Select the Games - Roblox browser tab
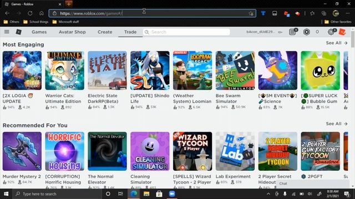Screen dimensions: 355x199 tap(33, 4)
